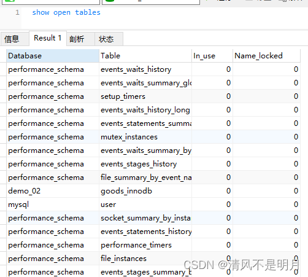
Task: Sort by the Database column header
Action: click(53, 56)
